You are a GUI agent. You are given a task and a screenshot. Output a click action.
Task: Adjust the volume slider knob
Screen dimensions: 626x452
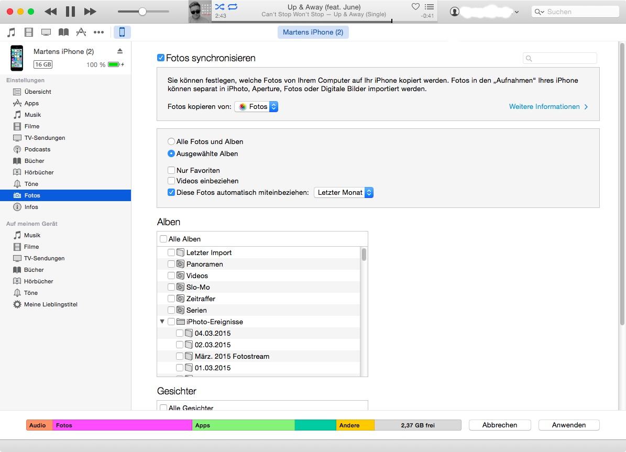142,12
